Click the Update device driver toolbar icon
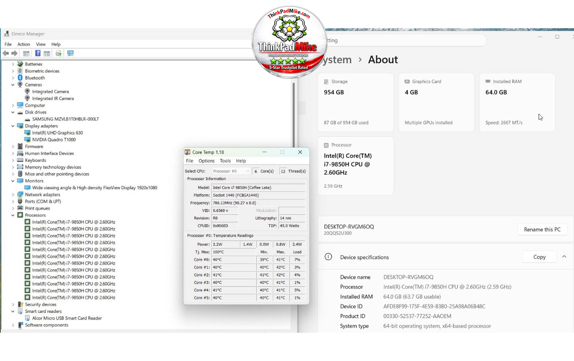 click(58, 53)
